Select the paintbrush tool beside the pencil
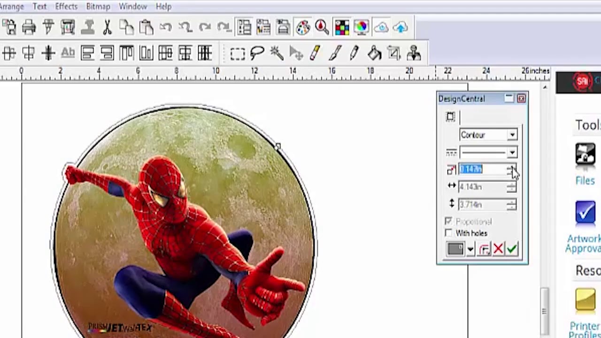The height and width of the screenshot is (338, 601). coord(335,54)
